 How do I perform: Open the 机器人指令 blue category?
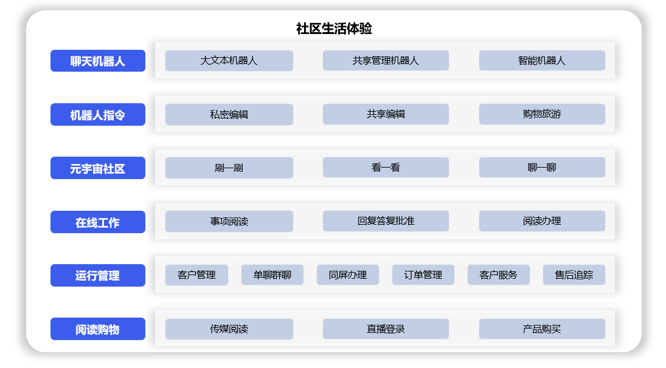click(97, 115)
